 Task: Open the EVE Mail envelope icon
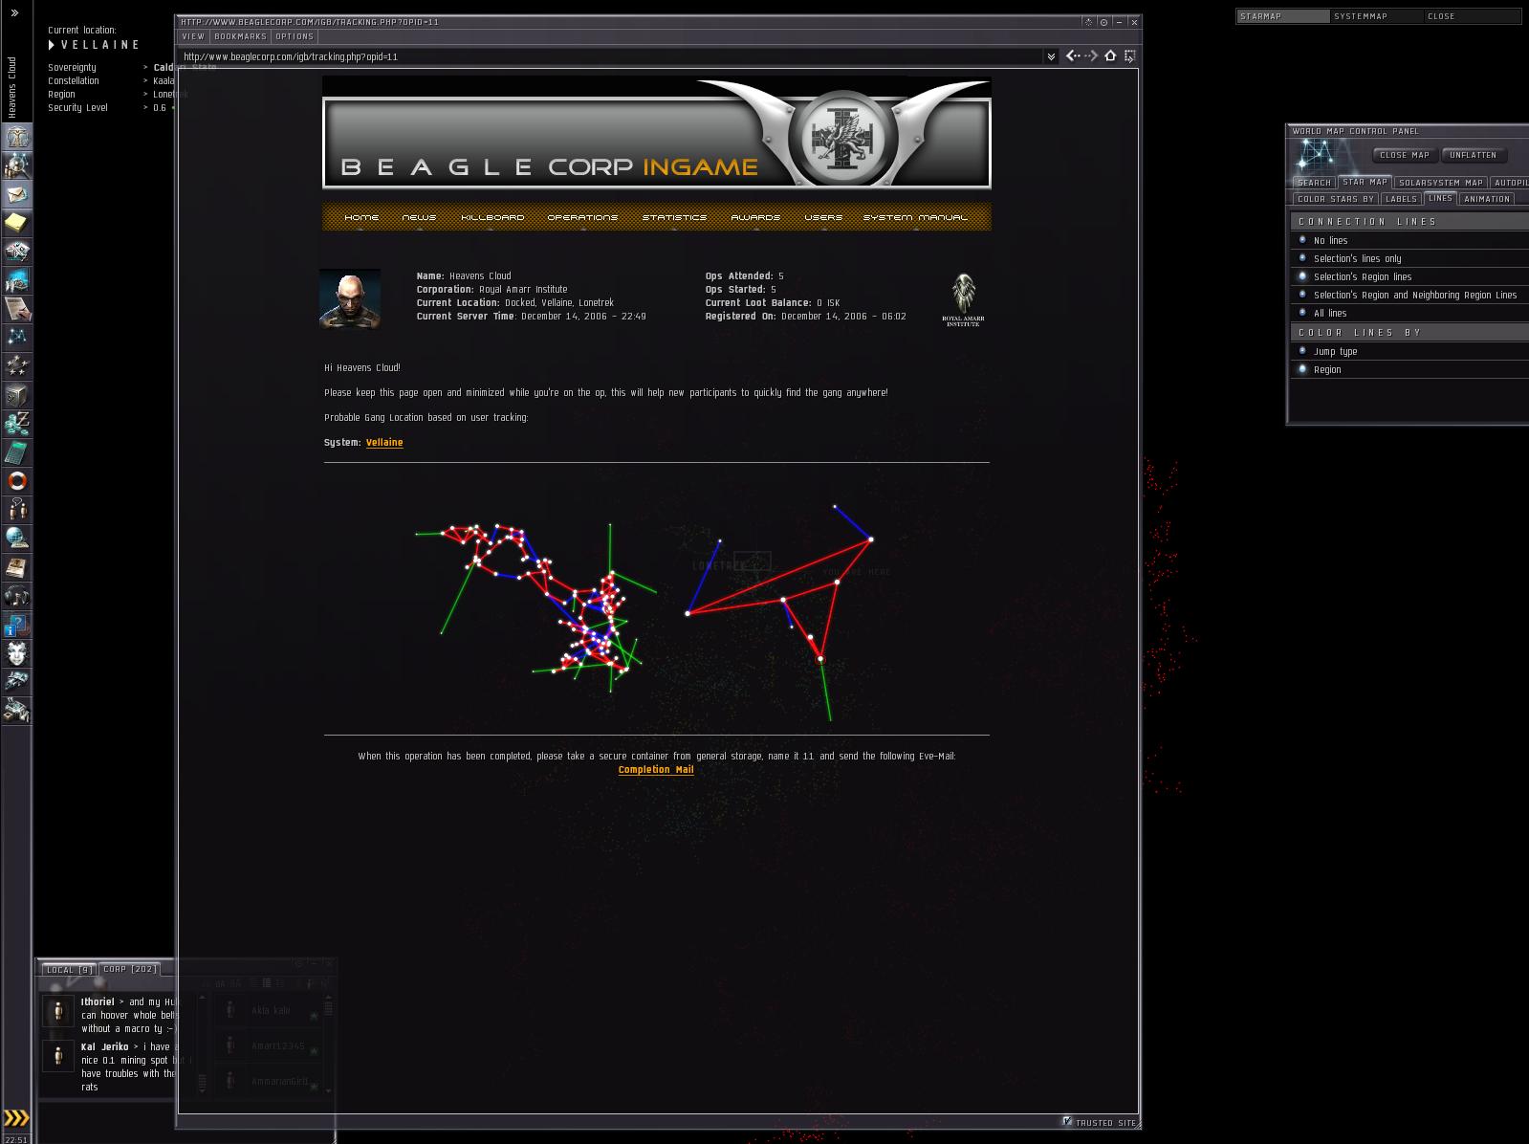[x=17, y=194]
